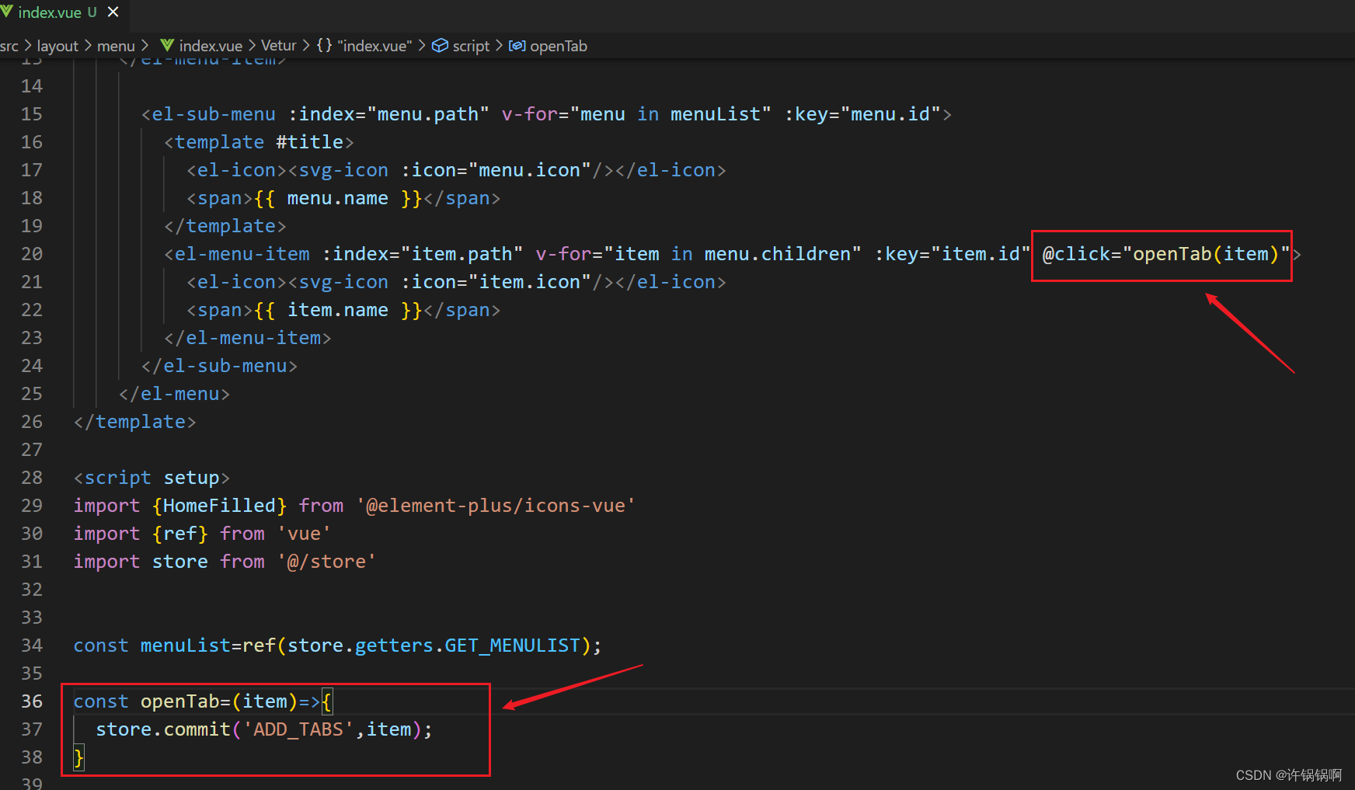Click closing el-menu tag on line 25
Viewport: 1355px width, 790px height.
point(175,394)
